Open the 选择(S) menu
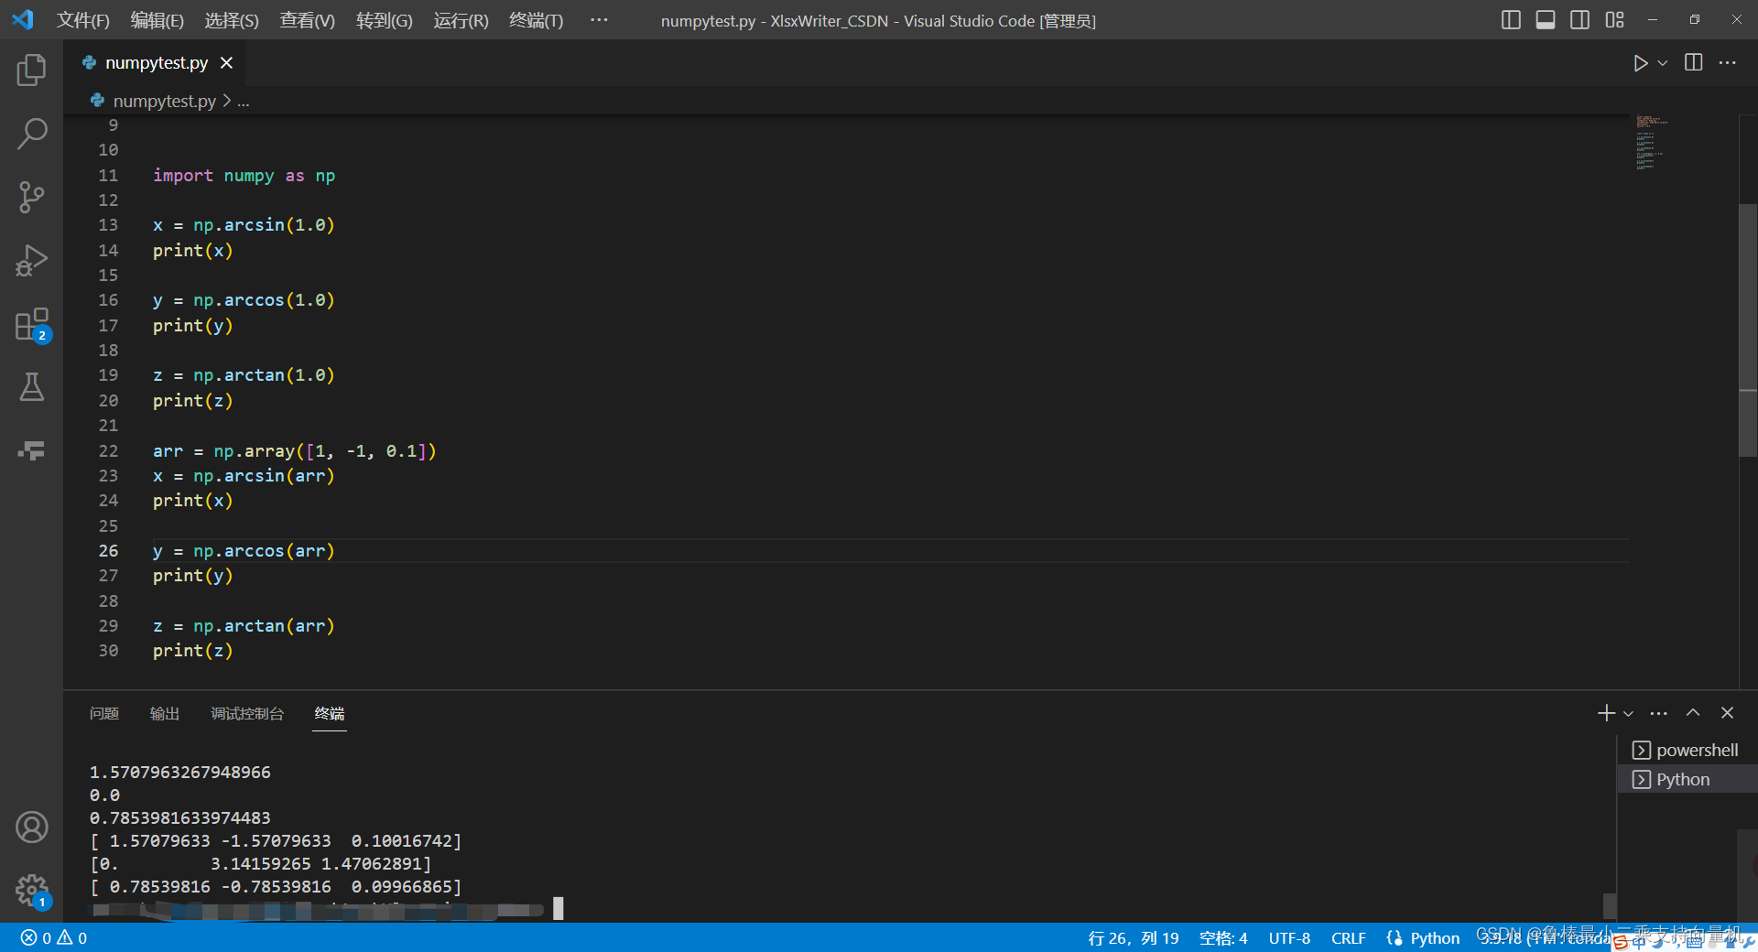1758x952 pixels. [232, 20]
